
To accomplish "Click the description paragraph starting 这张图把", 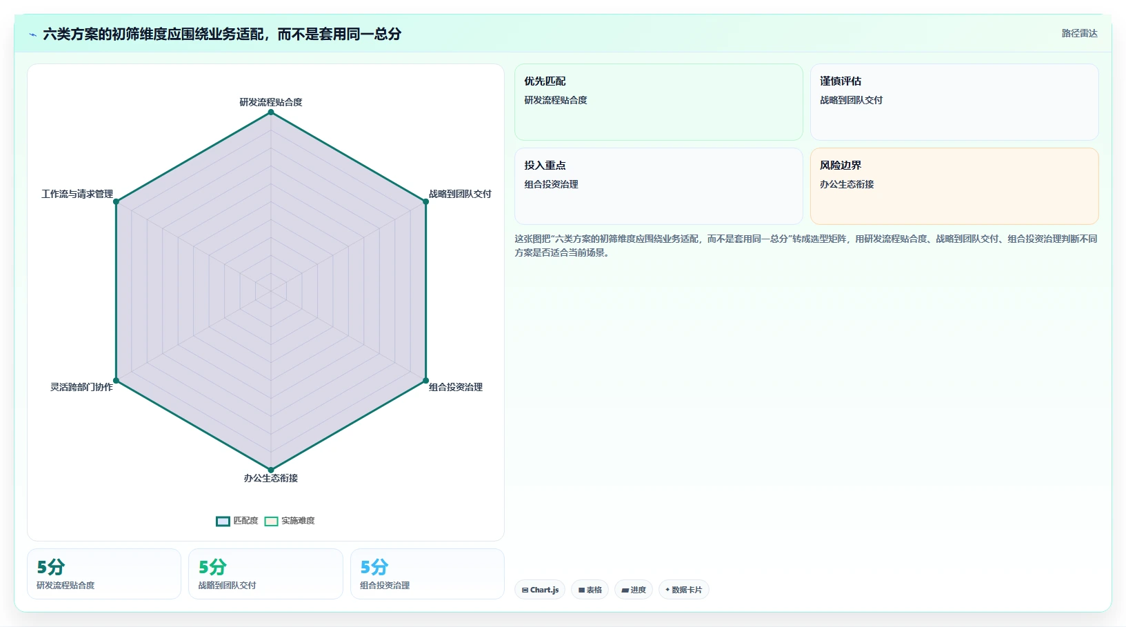I will [x=805, y=246].
